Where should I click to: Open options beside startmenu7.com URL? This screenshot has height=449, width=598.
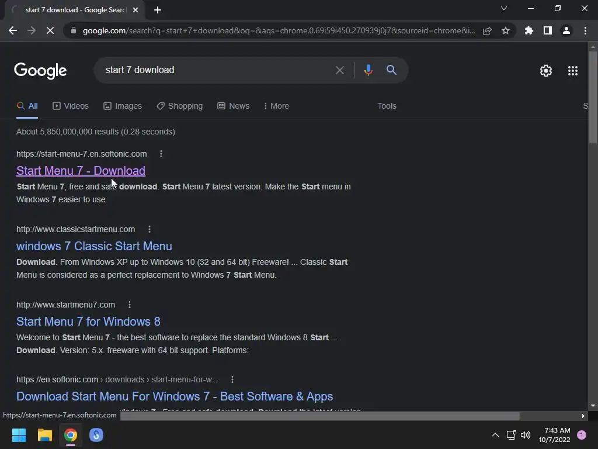(x=129, y=305)
